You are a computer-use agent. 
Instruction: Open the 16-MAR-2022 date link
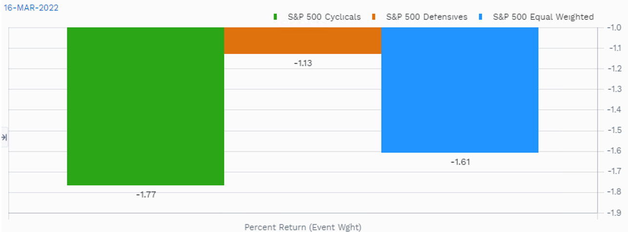coord(31,8)
